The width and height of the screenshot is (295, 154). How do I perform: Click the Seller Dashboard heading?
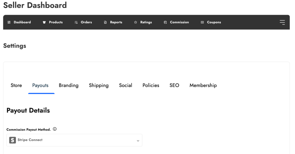click(35, 5)
